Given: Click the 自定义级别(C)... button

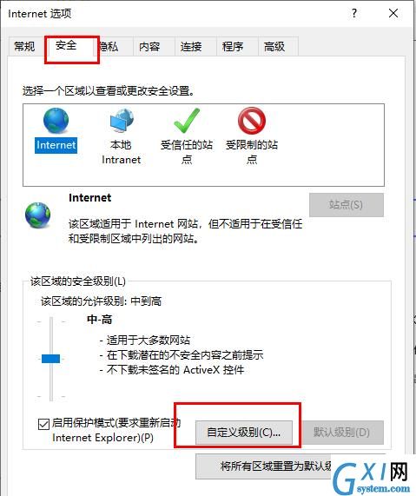Looking at the screenshot, I should pyautogui.click(x=243, y=433).
